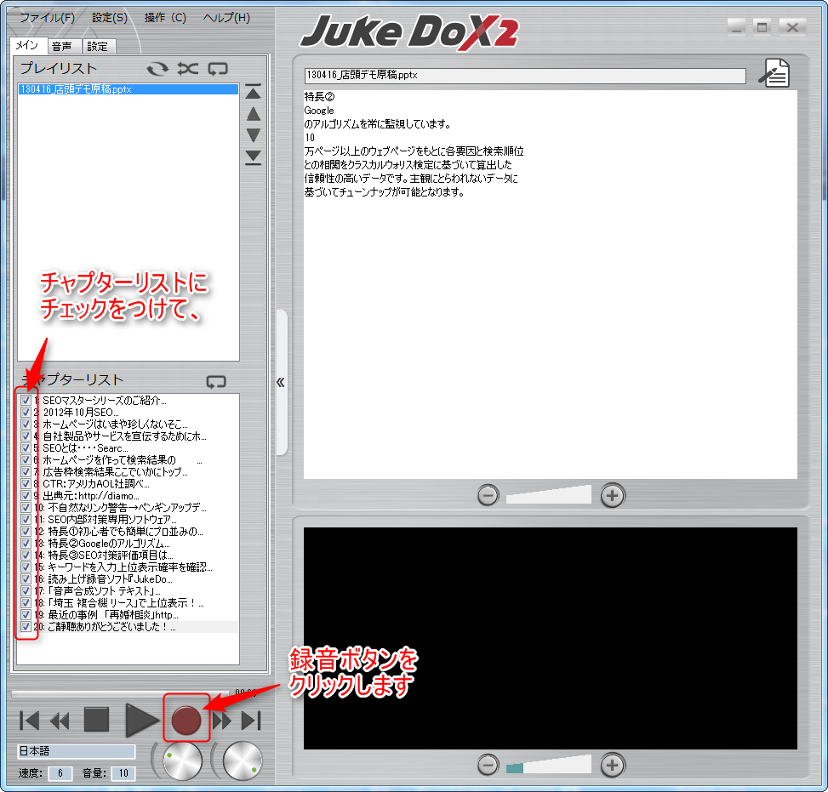Click the text size slider bar
828x792 pixels.
click(x=549, y=495)
